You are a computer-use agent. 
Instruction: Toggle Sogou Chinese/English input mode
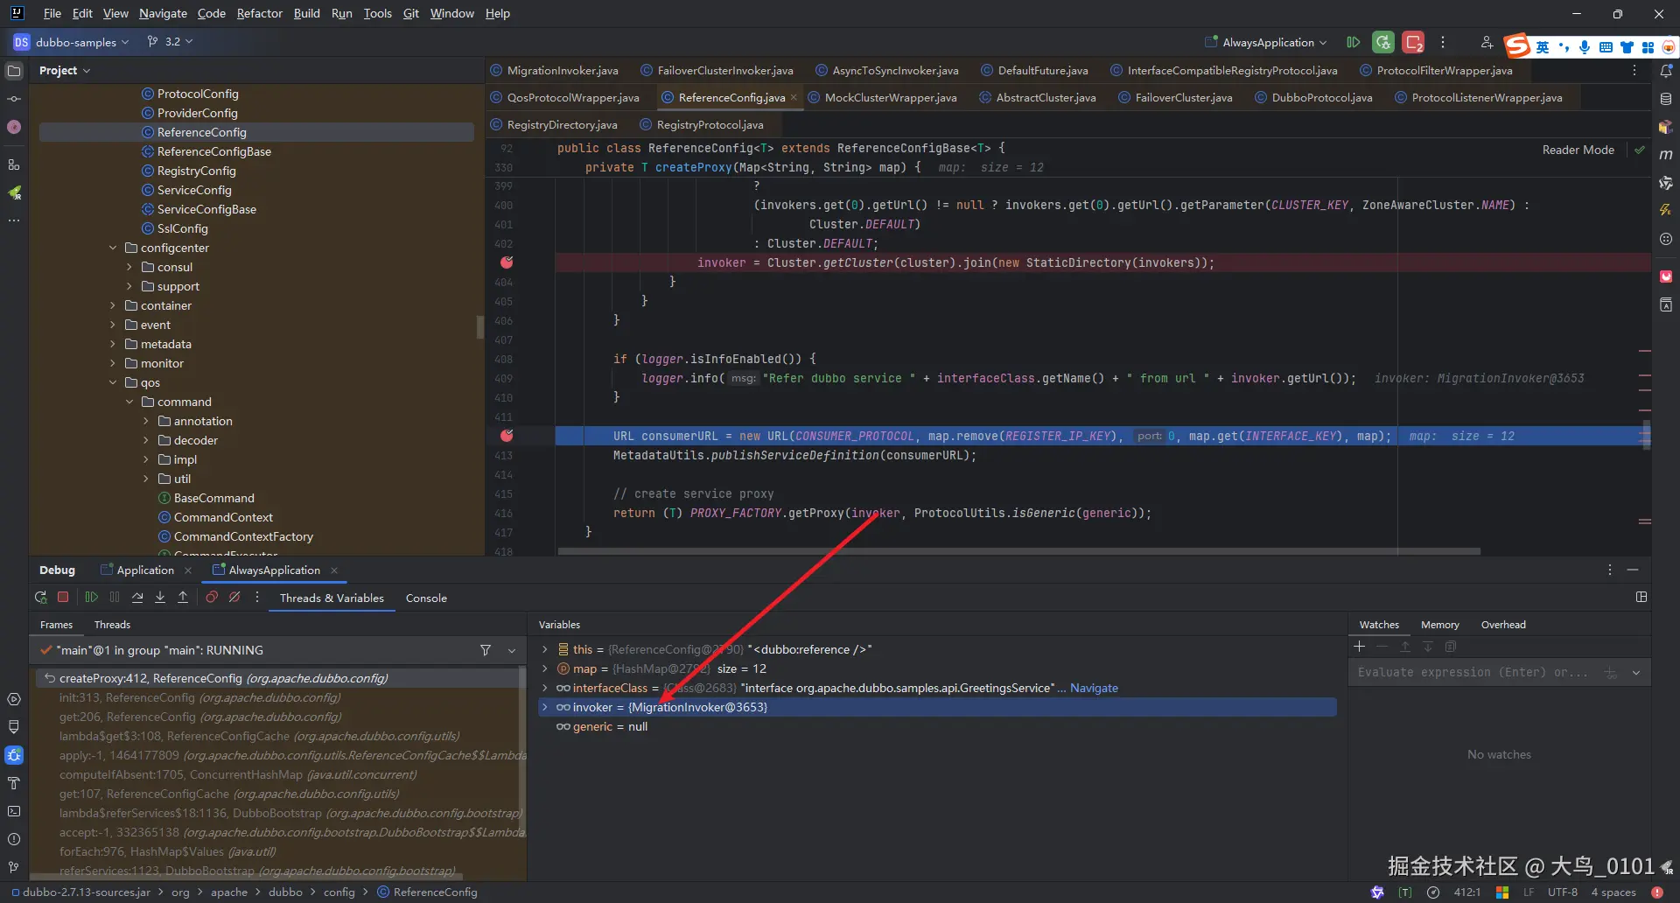point(1543,47)
